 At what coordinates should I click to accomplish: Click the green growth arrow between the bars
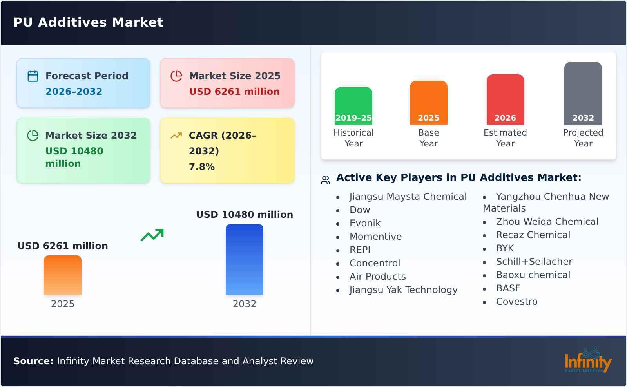152,235
